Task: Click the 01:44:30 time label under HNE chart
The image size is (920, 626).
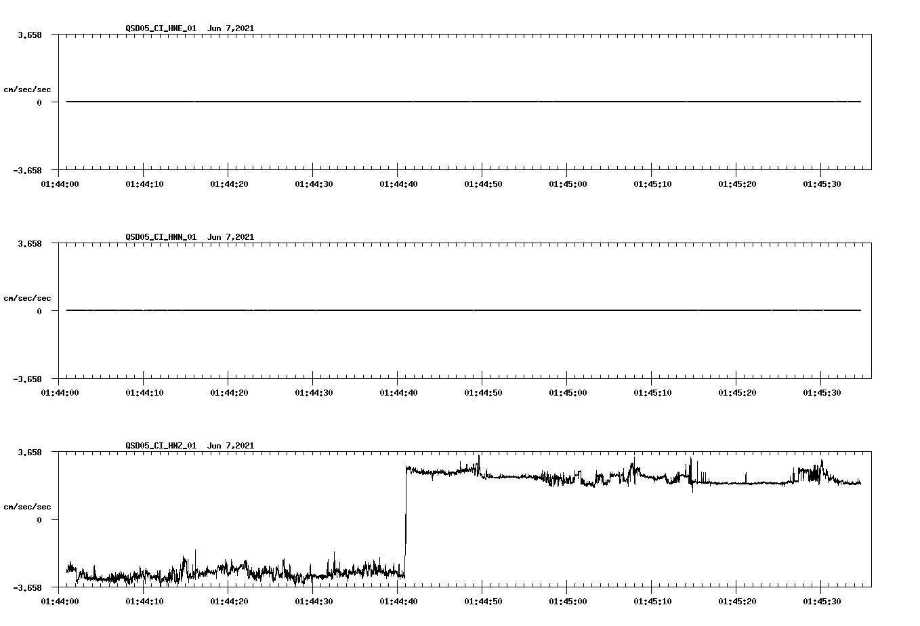Action: [314, 184]
